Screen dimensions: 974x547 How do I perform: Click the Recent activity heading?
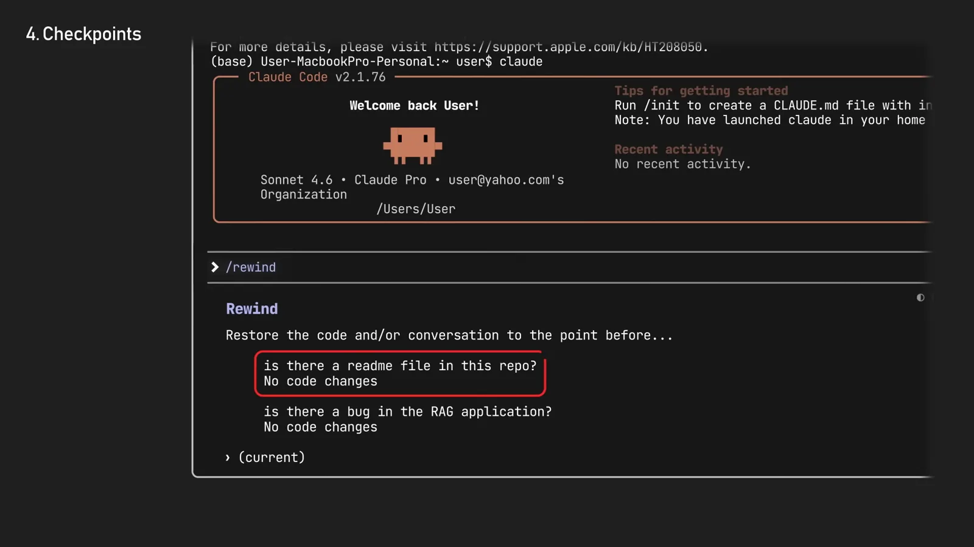tap(668, 150)
